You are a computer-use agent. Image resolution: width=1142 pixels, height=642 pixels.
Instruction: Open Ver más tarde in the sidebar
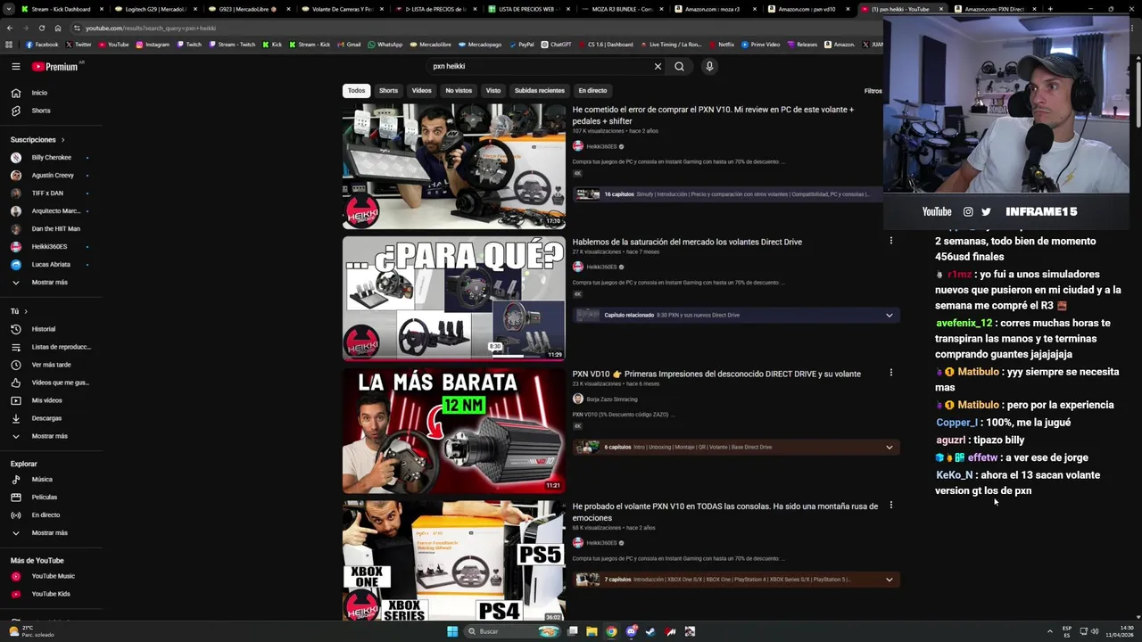click(x=51, y=365)
